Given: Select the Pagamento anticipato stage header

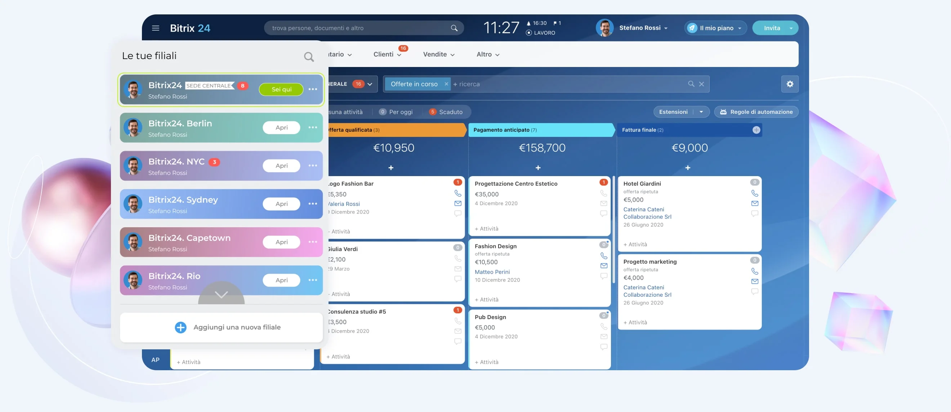Looking at the screenshot, I should (541, 130).
